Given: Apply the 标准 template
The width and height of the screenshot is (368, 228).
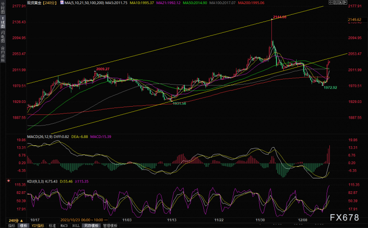Looking at the screenshot, I should tap(52, 226).
